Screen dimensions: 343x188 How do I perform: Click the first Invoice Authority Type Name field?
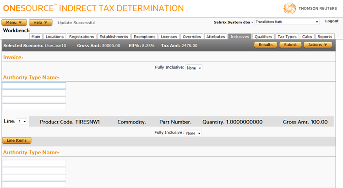click(x=34, y=86)
